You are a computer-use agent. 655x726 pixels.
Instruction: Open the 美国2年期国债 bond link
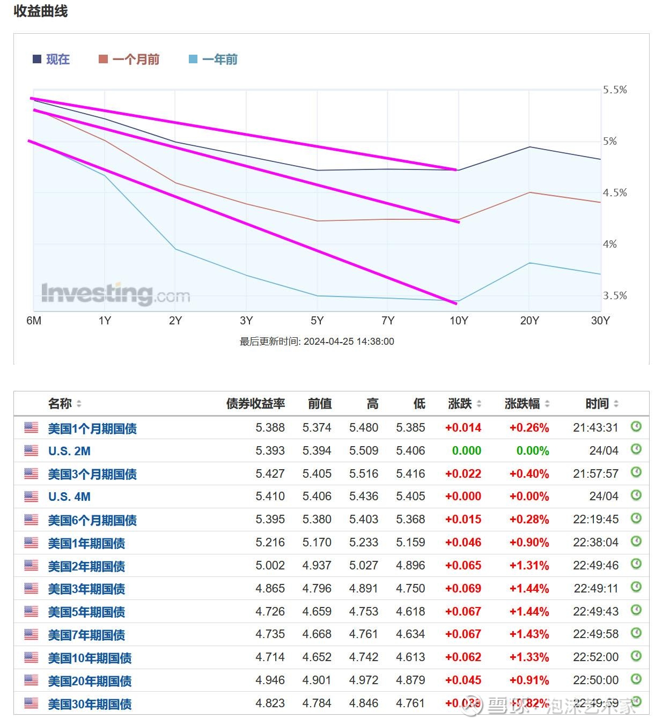(x=86, y=565)
